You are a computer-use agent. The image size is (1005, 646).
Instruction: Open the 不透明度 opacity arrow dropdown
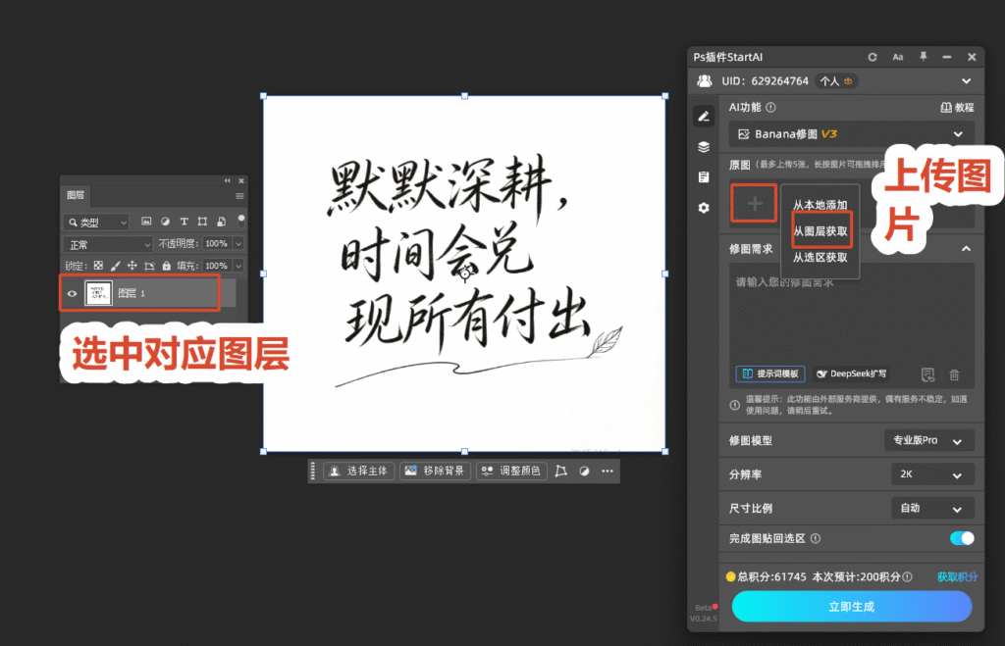pos(238,244)
